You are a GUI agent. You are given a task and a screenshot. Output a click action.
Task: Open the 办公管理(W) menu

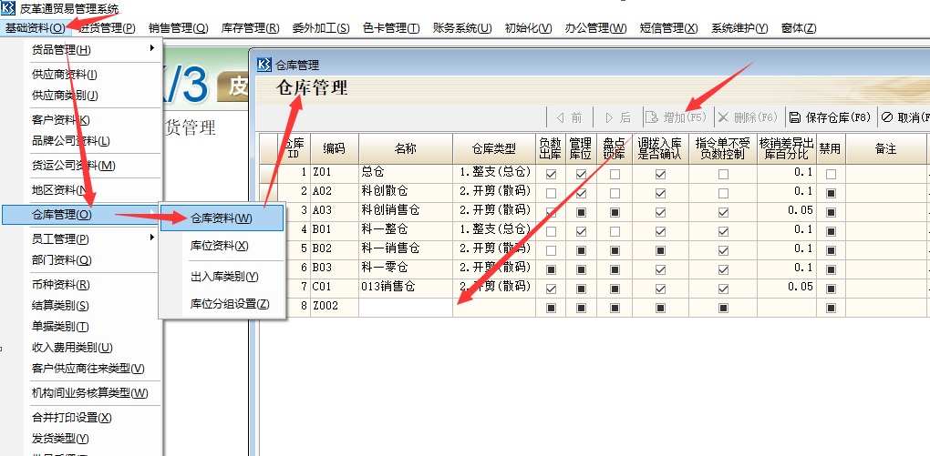(595, 28)
